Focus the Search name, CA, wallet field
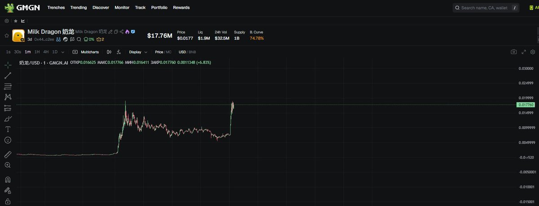This screenshot has height=206, width=539. [x=486, y=8]
